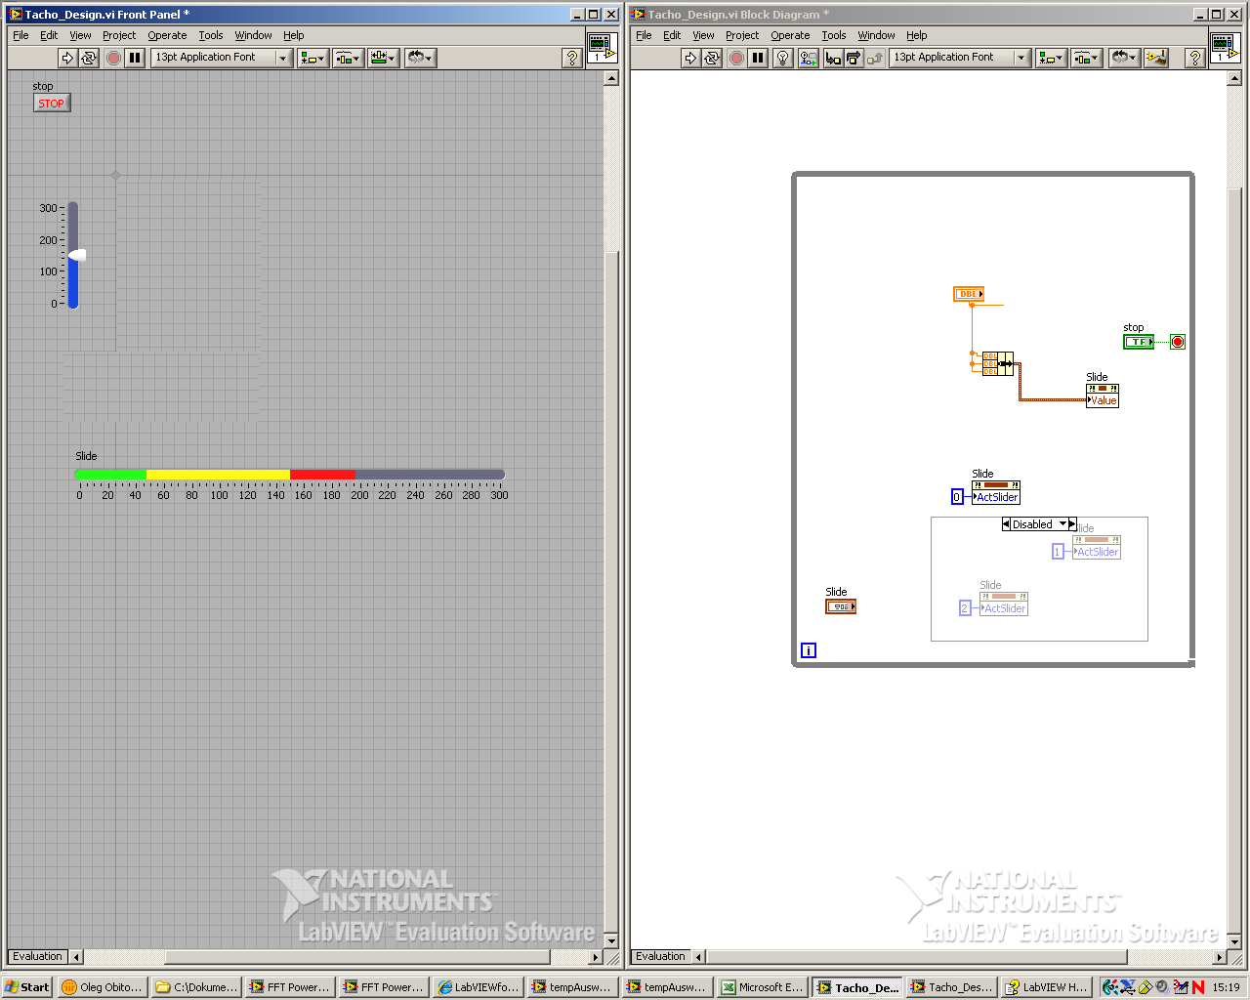Click the Block Diagram vertical scroll-up arrow
Screen dimensions: 1250x1000
tap(1234, 78)
